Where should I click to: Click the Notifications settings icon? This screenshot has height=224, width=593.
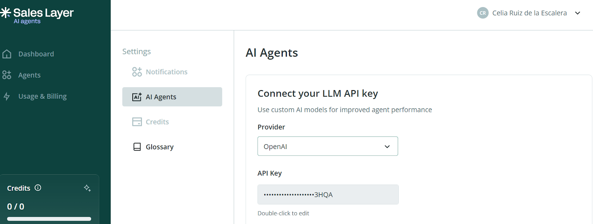[137, 72]
